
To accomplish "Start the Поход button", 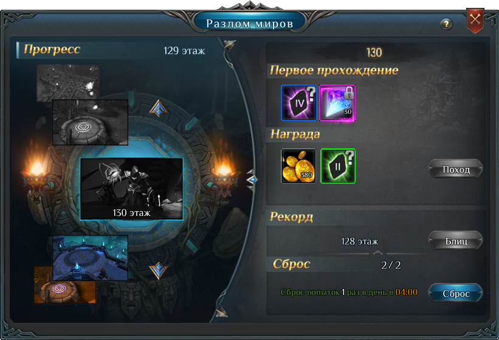I will pyautogui.click(x=456, y=169).
